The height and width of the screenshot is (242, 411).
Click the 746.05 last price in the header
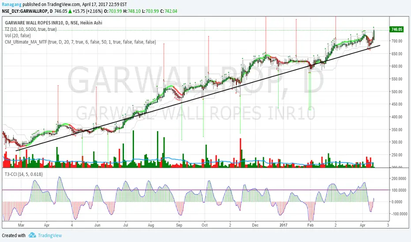pos(61,11)
